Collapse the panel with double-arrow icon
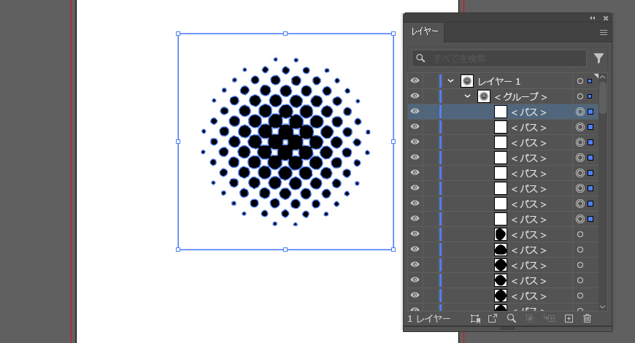The image size is (635, 343). click(x=592, y=18)
